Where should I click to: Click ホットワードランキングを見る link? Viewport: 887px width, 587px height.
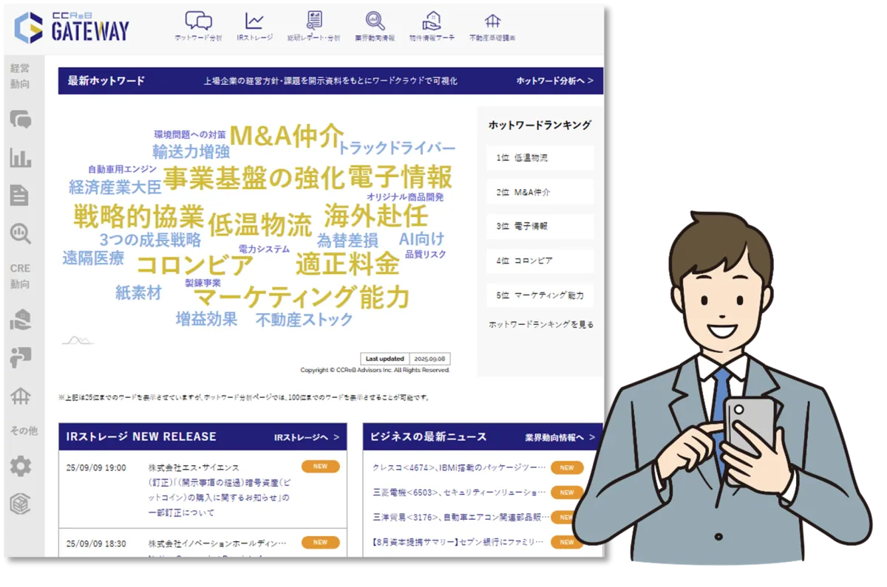click(x=540, y=324)
